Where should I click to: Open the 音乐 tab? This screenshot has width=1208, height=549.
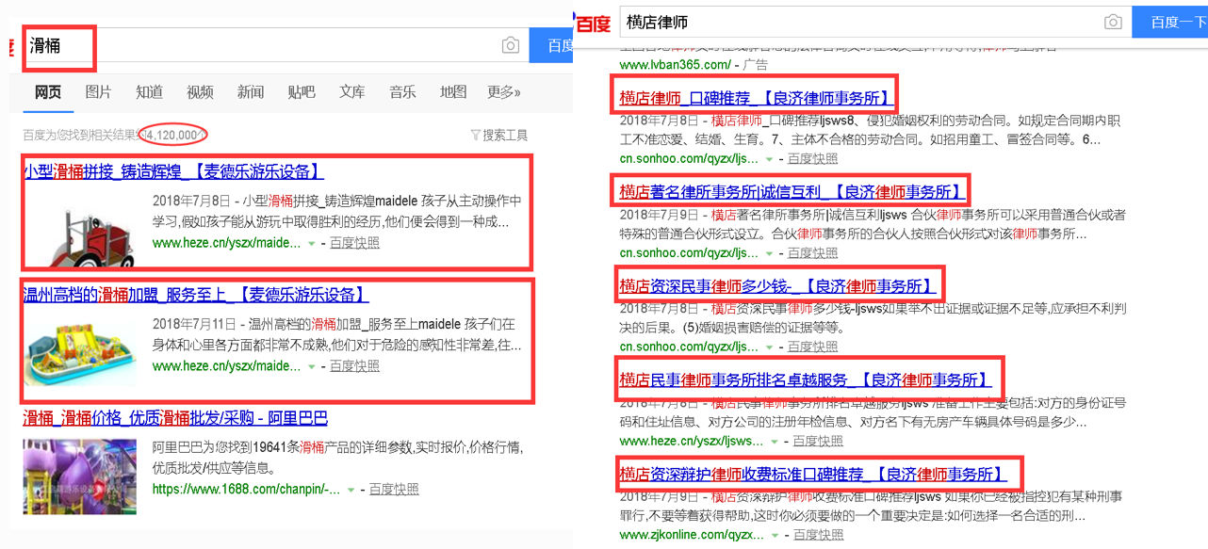point(402,92)
